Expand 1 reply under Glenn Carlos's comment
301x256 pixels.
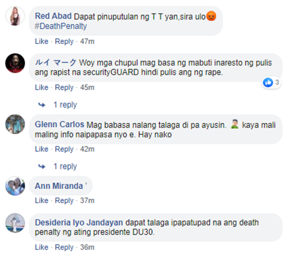point(65,166)
